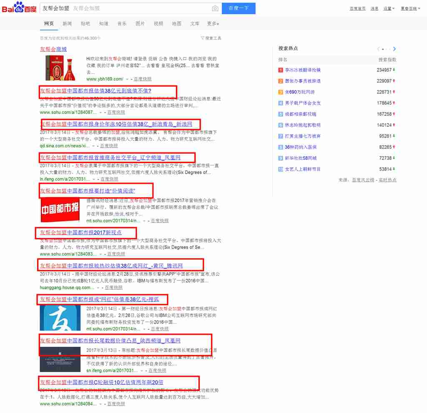Switch to the 新闻 tab

pyautogui.click(x=67, y=24)
